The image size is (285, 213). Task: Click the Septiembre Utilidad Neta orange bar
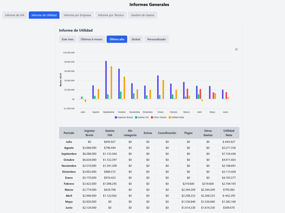point(111,83)
